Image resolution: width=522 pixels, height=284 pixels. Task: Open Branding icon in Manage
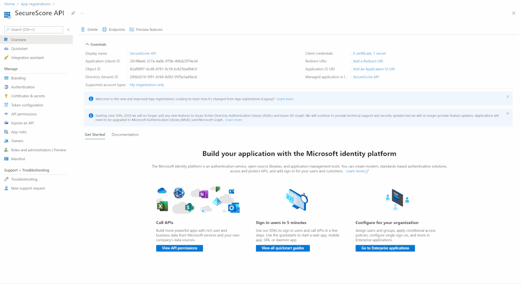pyautogui.click(x=6, y=78)
